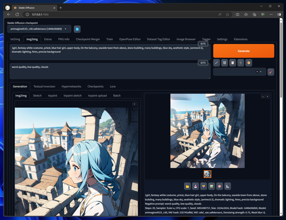Open the Tagger tab
Viewport: 286px width, 220px height.
206,39
